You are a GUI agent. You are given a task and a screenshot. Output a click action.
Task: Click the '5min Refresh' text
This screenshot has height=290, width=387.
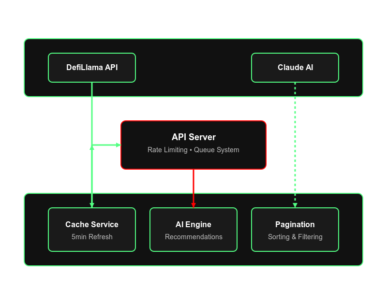click(x=92, y=237)
